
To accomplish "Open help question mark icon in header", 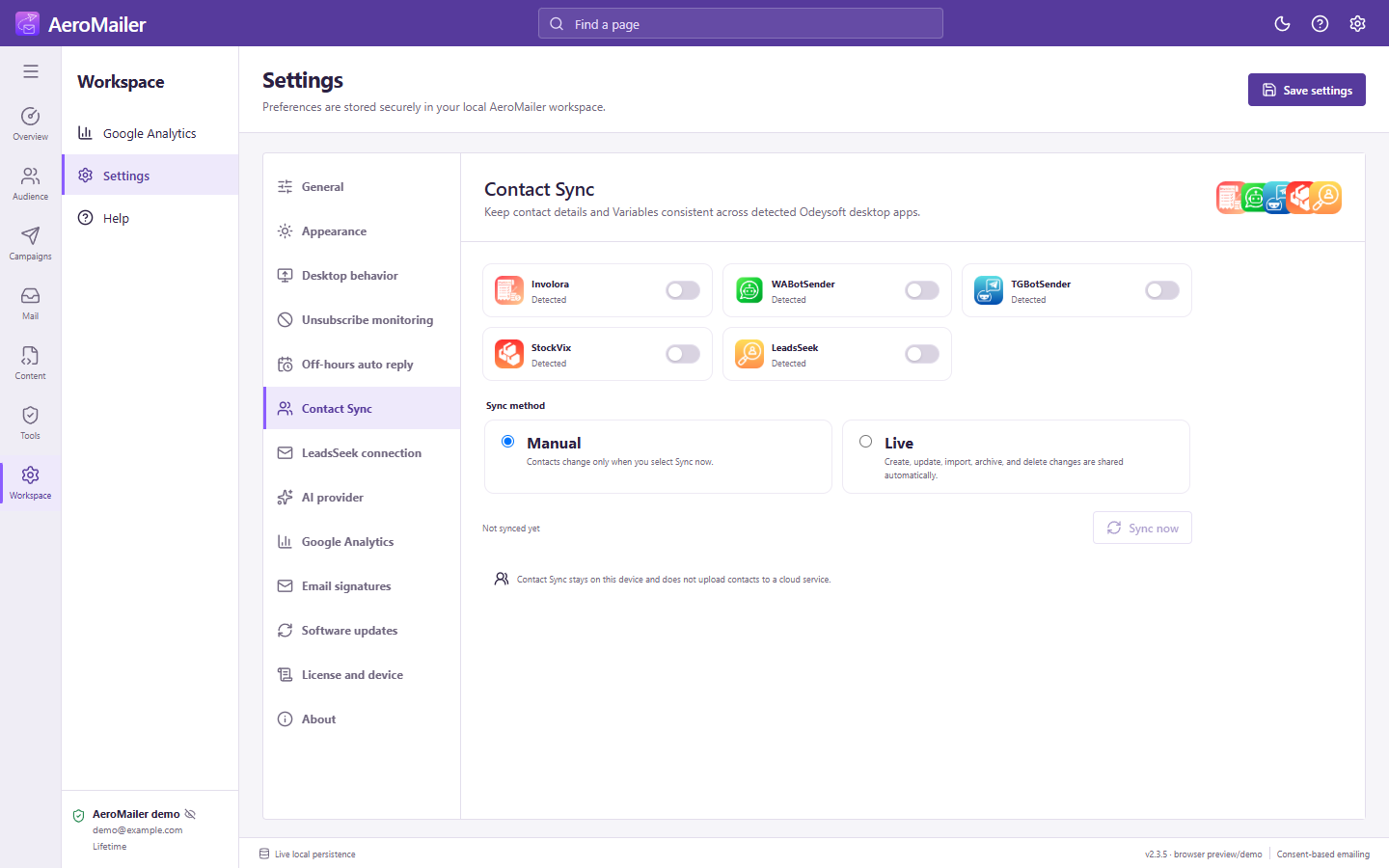I will pos(1320,24).
